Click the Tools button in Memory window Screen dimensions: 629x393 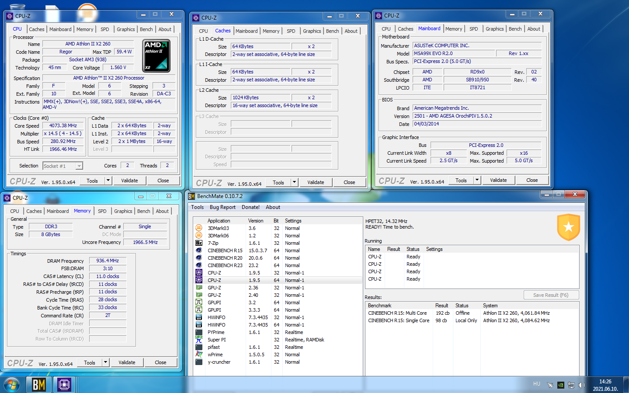(90, 362)
